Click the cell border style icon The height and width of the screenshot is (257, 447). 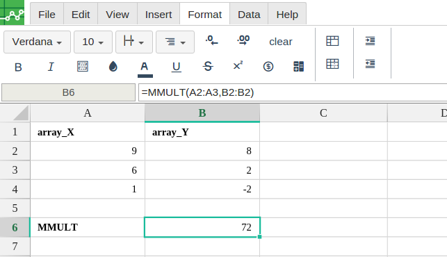83,67
